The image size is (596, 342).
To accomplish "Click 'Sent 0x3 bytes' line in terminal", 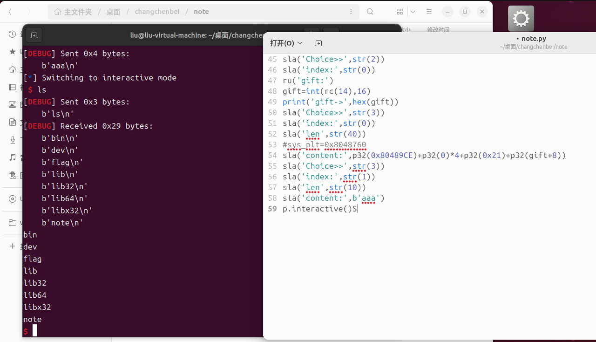I will pos(76,102).
